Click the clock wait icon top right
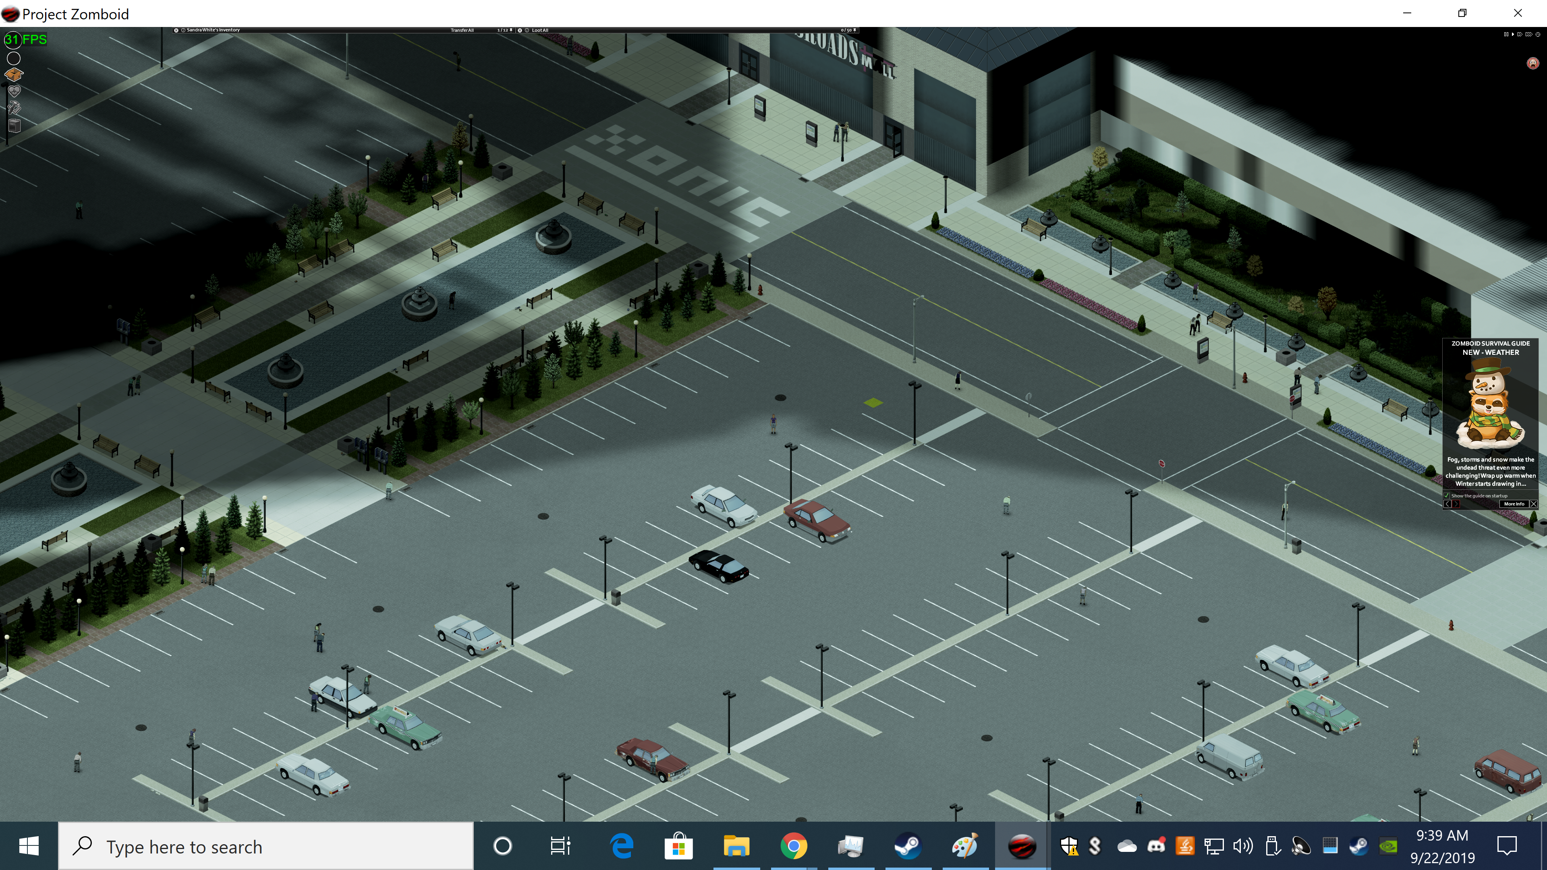The image size is (1547, 870). [1538, 34]
